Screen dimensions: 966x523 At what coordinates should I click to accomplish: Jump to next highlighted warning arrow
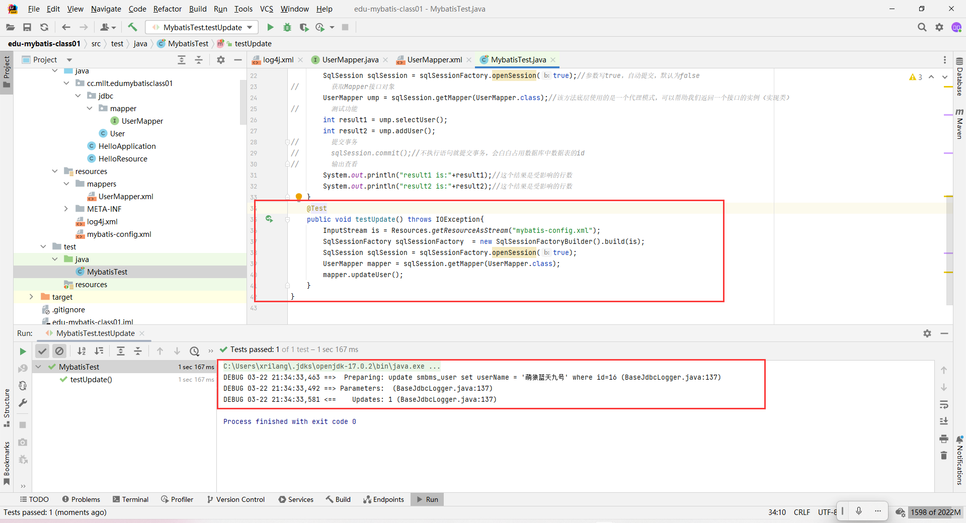click(x=945, y=77)
